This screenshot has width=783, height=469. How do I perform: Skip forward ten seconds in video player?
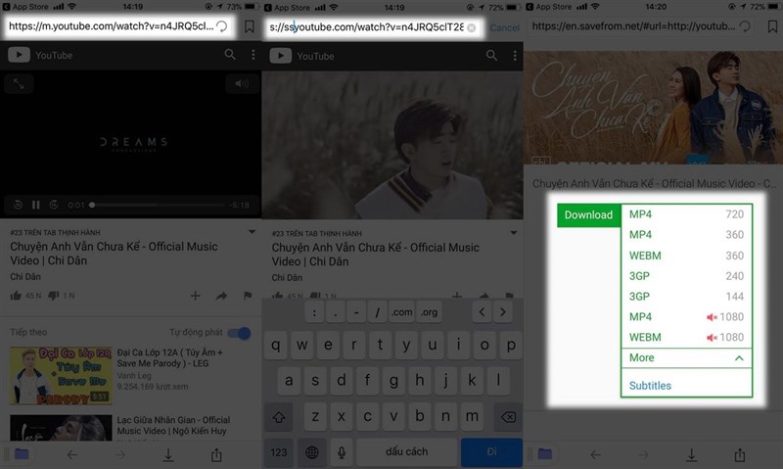tap(54, 205)
